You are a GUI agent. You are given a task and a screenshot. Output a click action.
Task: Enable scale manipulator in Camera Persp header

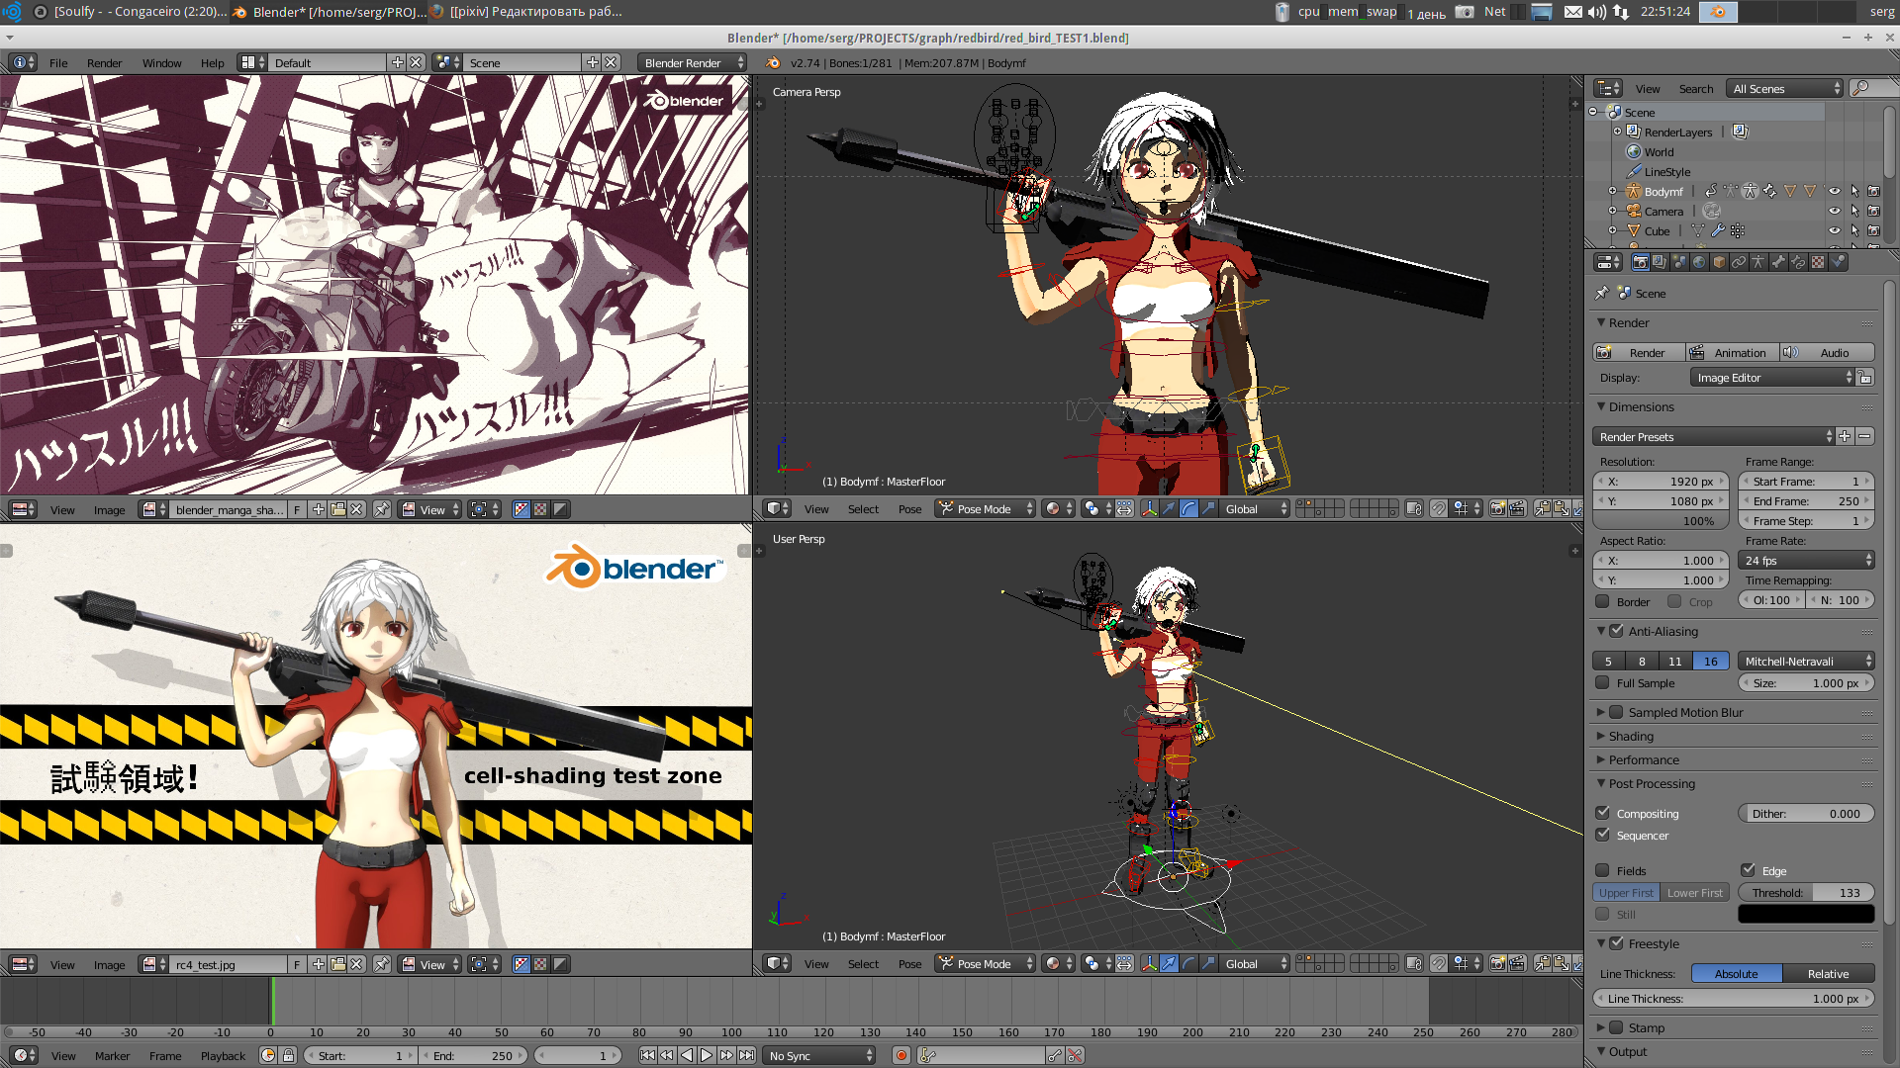pos(1208,508)
